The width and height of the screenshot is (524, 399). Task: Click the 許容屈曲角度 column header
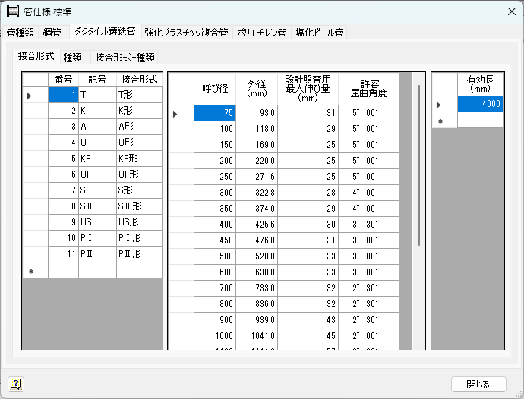pyautogui.click(x=370, y=86)
